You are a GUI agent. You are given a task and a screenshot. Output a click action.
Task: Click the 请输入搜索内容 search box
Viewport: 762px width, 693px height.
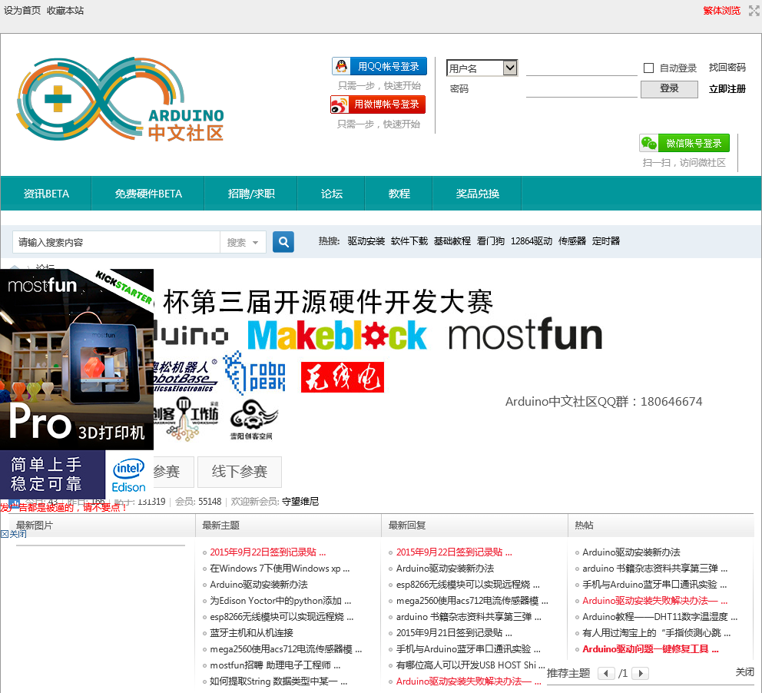tap(117, 242)
